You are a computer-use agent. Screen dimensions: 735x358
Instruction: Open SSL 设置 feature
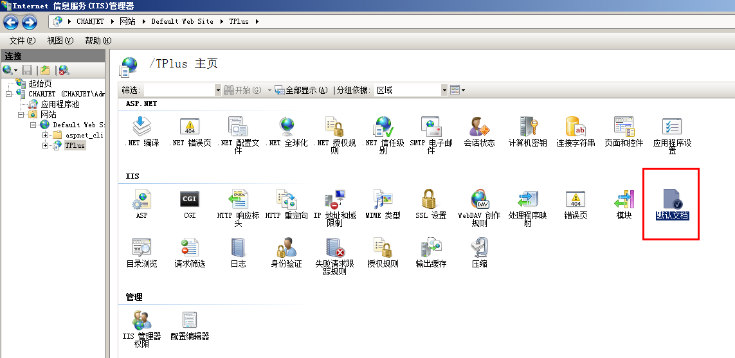tap(431, 204)
